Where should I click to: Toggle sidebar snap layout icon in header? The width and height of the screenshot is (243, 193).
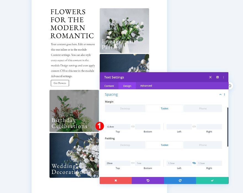(218, 77)
